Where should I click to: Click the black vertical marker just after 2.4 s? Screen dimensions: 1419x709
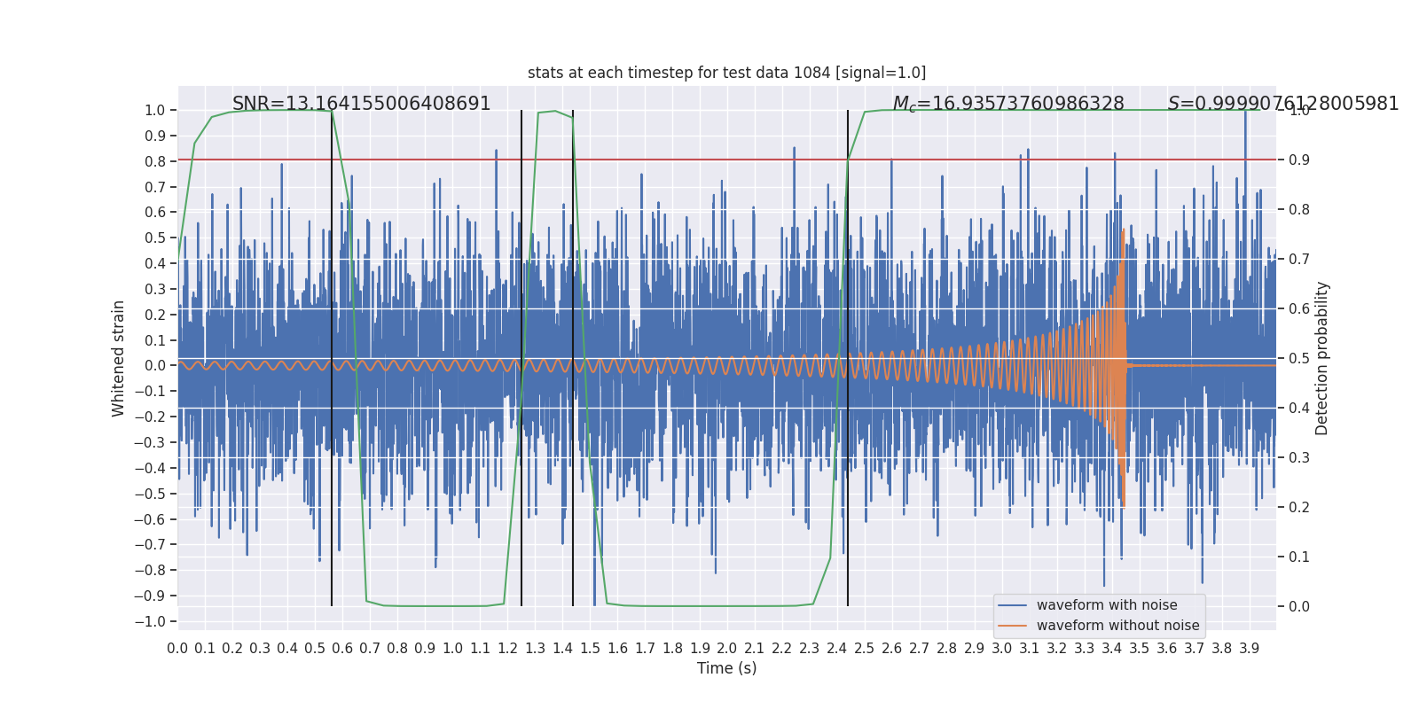pos(848,358)
